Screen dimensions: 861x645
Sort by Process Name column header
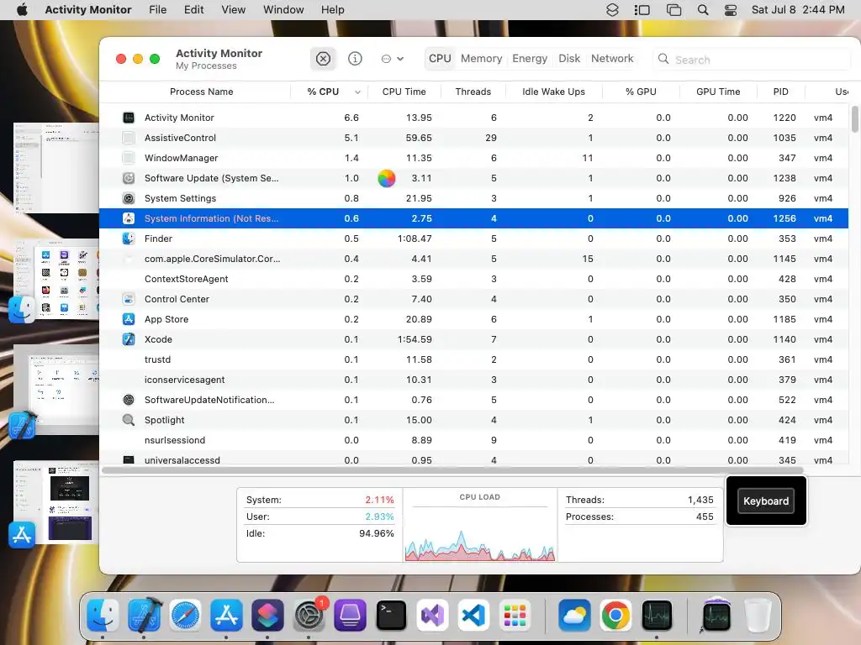201,92
